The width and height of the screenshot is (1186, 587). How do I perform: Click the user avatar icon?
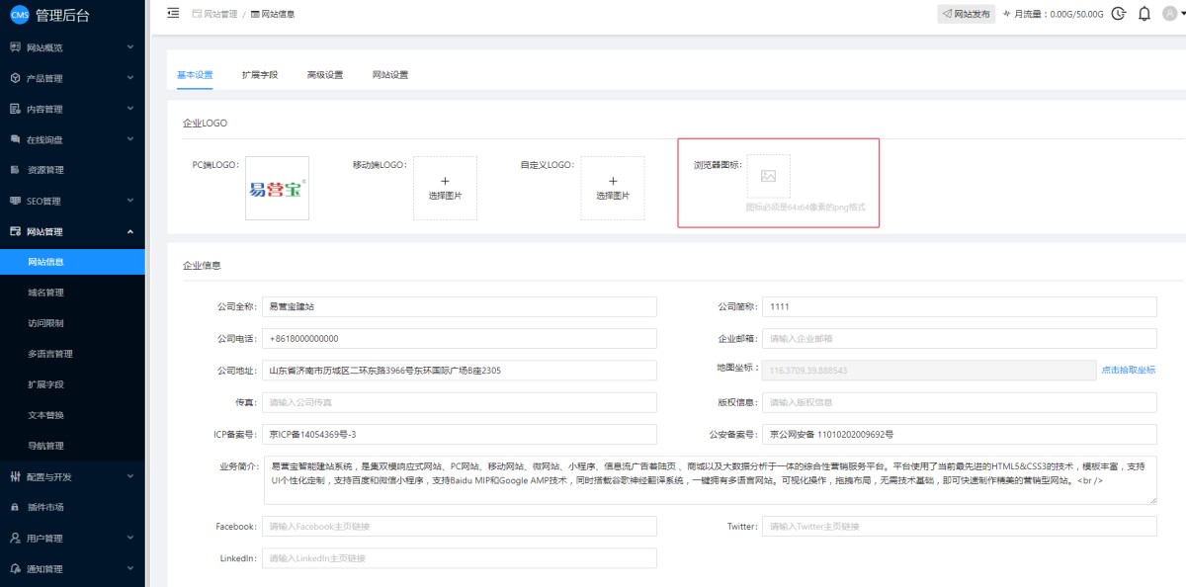click(x=1172, y=14)
